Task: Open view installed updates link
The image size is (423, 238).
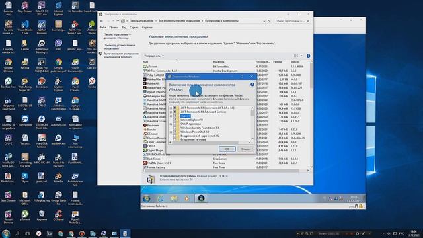Action: pos(120,47)
